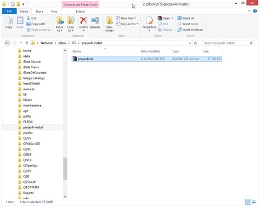Image resolution: width=260 pixels, height=207 pixels.
Task: Sort by the Size column
Action: [x=212, y=51]
